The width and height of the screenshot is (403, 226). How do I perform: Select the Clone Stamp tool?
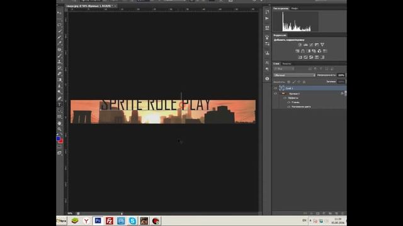(59, 62)
